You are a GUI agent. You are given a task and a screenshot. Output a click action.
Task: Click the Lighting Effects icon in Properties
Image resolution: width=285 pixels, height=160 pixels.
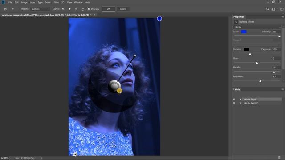point(236,22)
